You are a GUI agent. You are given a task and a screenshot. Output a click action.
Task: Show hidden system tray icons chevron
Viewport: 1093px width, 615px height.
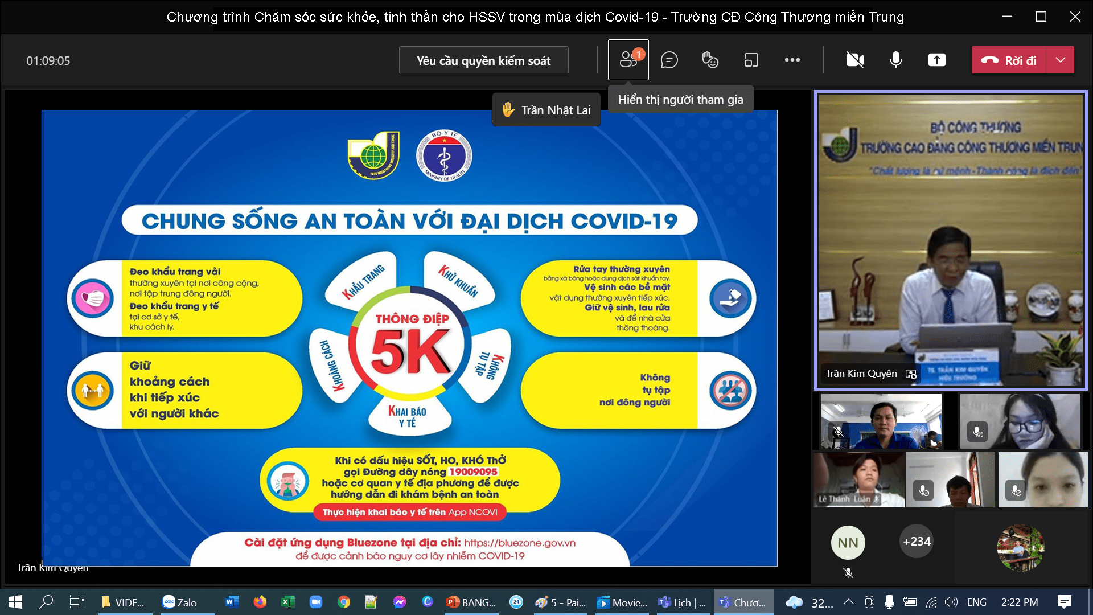pos(848,602)
